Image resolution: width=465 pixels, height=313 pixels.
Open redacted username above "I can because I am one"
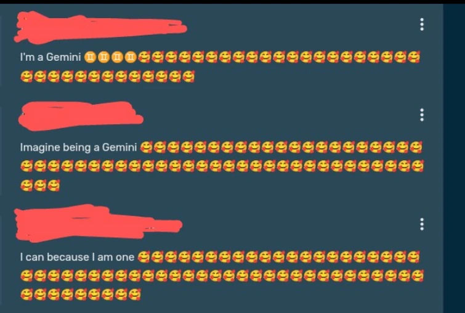click(x=98, y=223)
